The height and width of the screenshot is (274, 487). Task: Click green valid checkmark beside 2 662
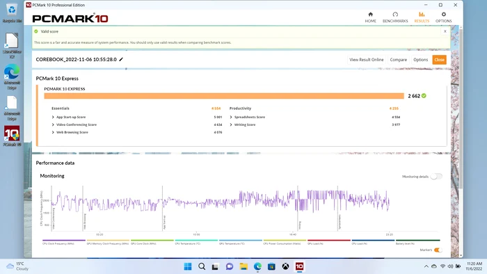tap(424, 96)
